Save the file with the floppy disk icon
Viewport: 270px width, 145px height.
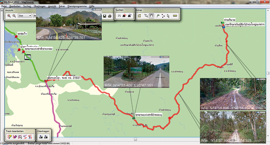point(104,16)
